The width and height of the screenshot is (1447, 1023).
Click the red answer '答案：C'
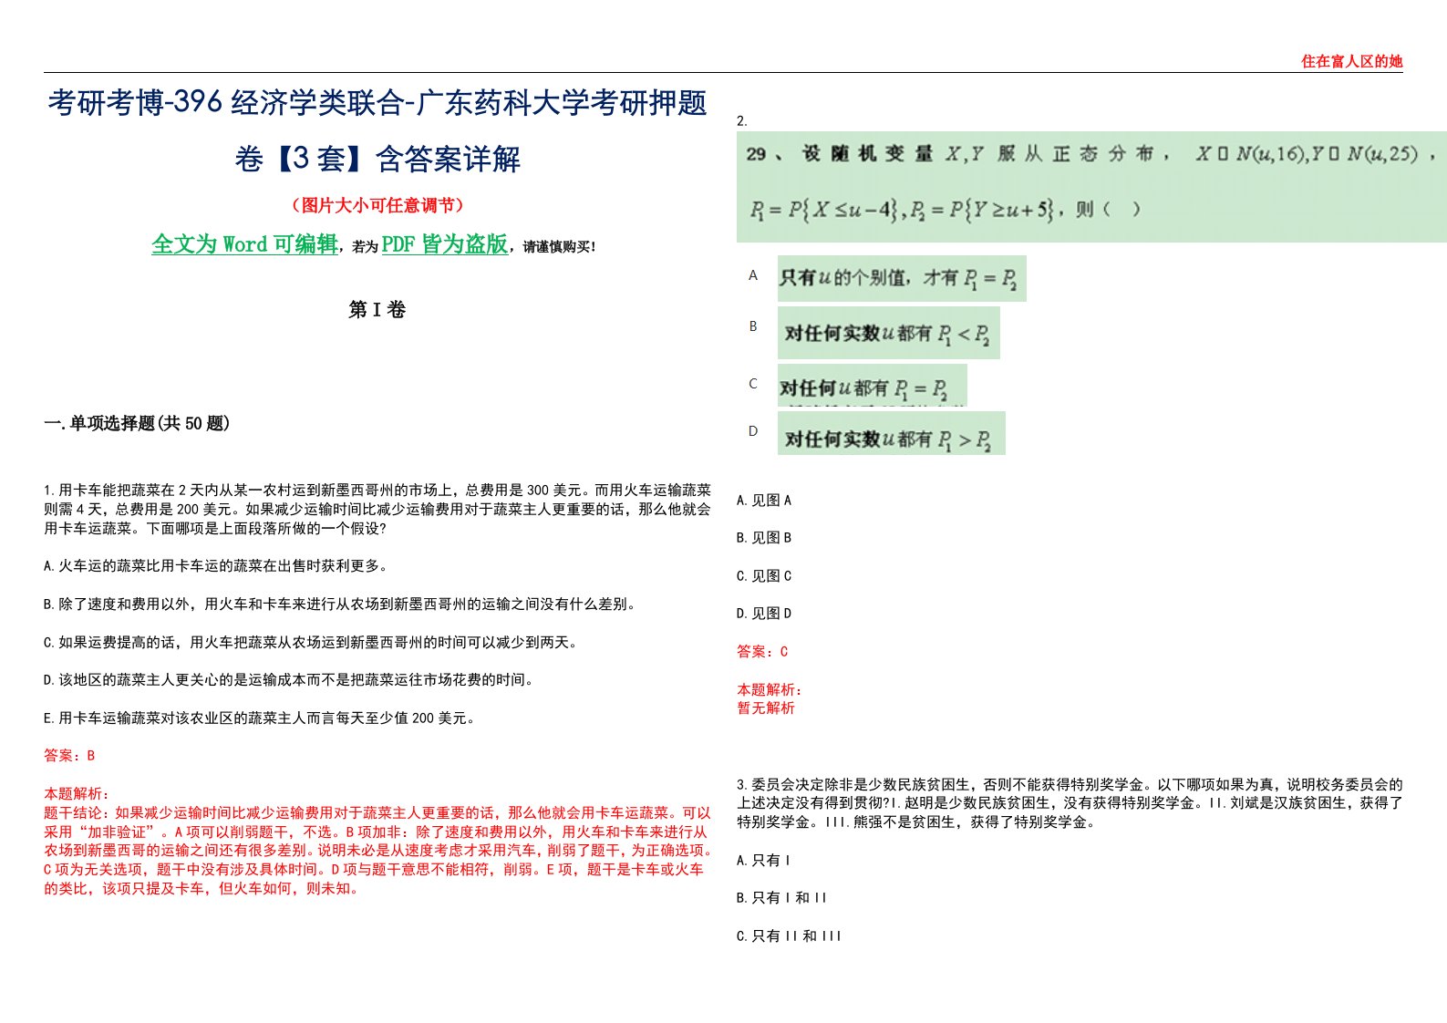point(762,652)
